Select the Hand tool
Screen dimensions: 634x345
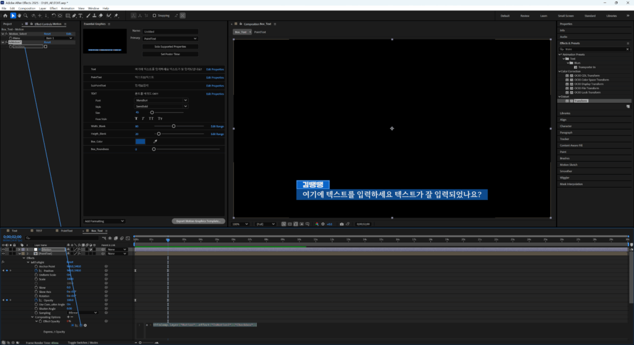19,15
